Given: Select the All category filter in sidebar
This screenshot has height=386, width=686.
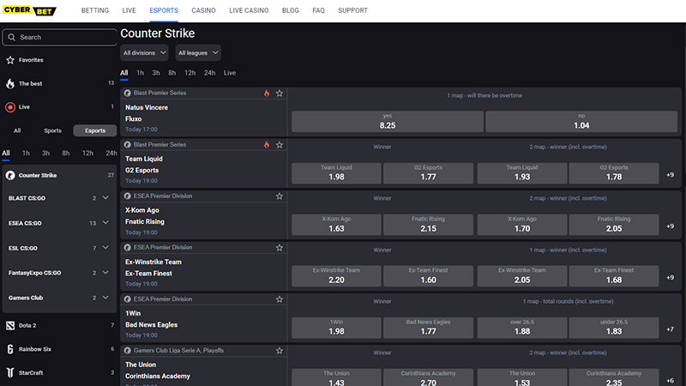Looking at the screenshot, I should coord(17,130).
